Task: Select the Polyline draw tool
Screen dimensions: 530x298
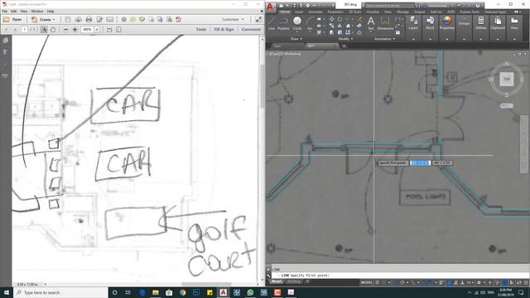Action: point(283,23)
